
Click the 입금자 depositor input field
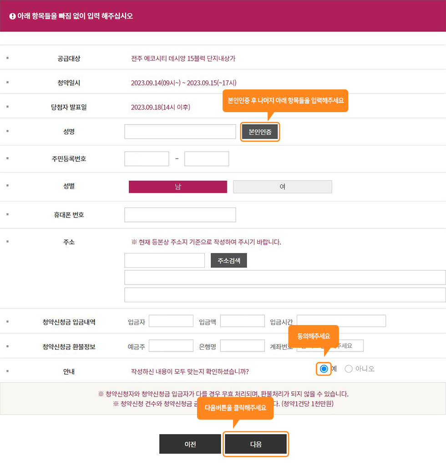171,321
